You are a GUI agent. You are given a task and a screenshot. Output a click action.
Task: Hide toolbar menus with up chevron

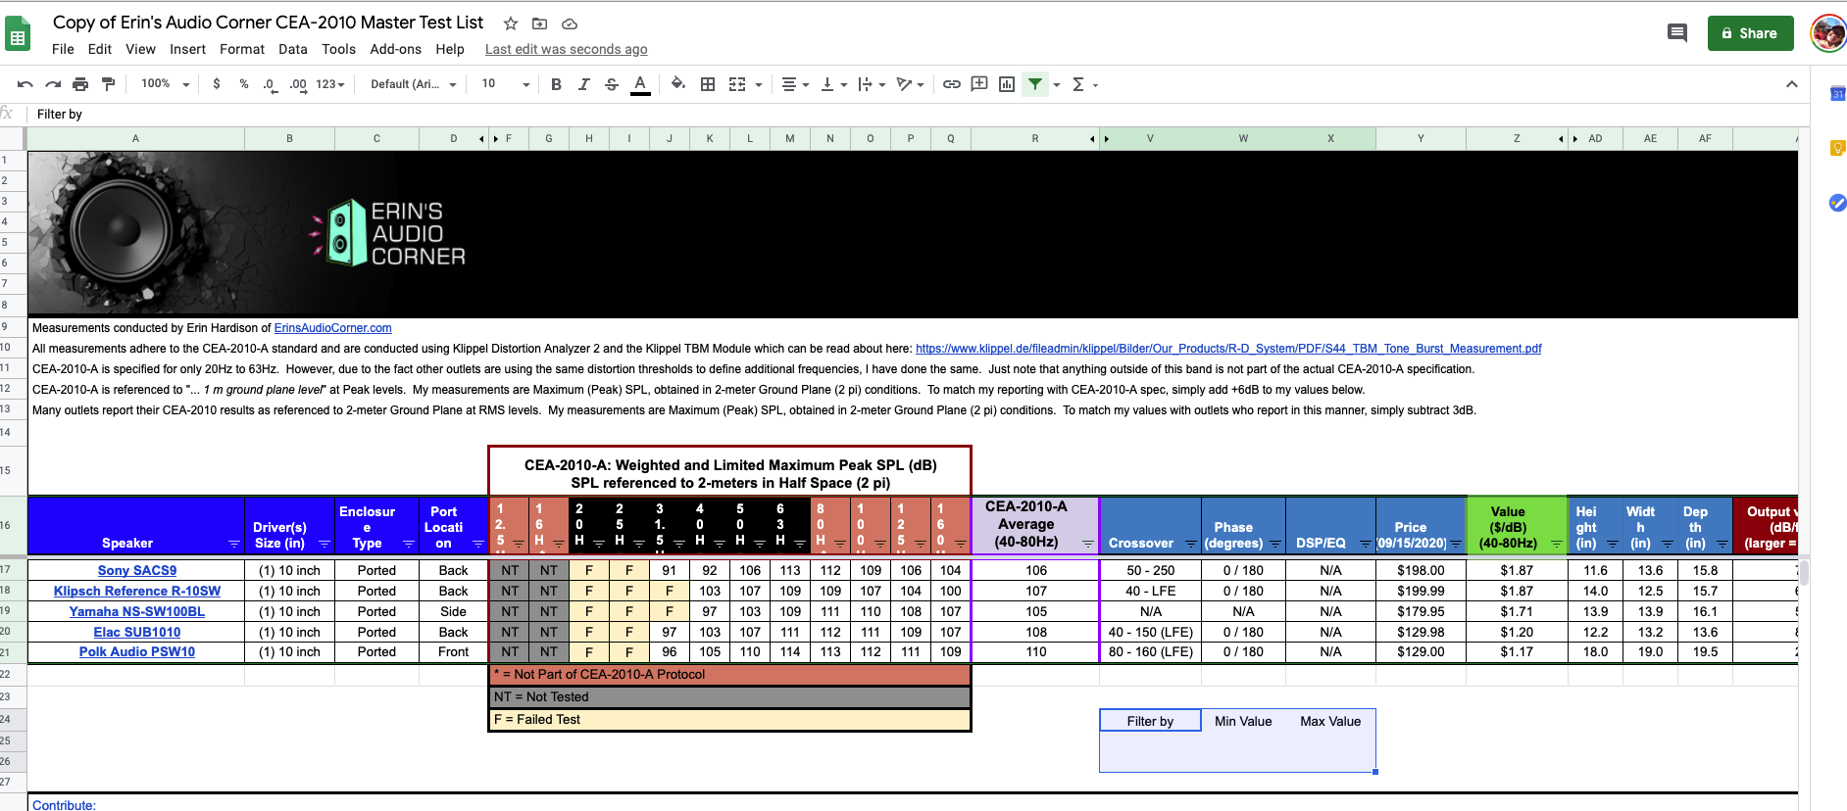coord(1792,84)
